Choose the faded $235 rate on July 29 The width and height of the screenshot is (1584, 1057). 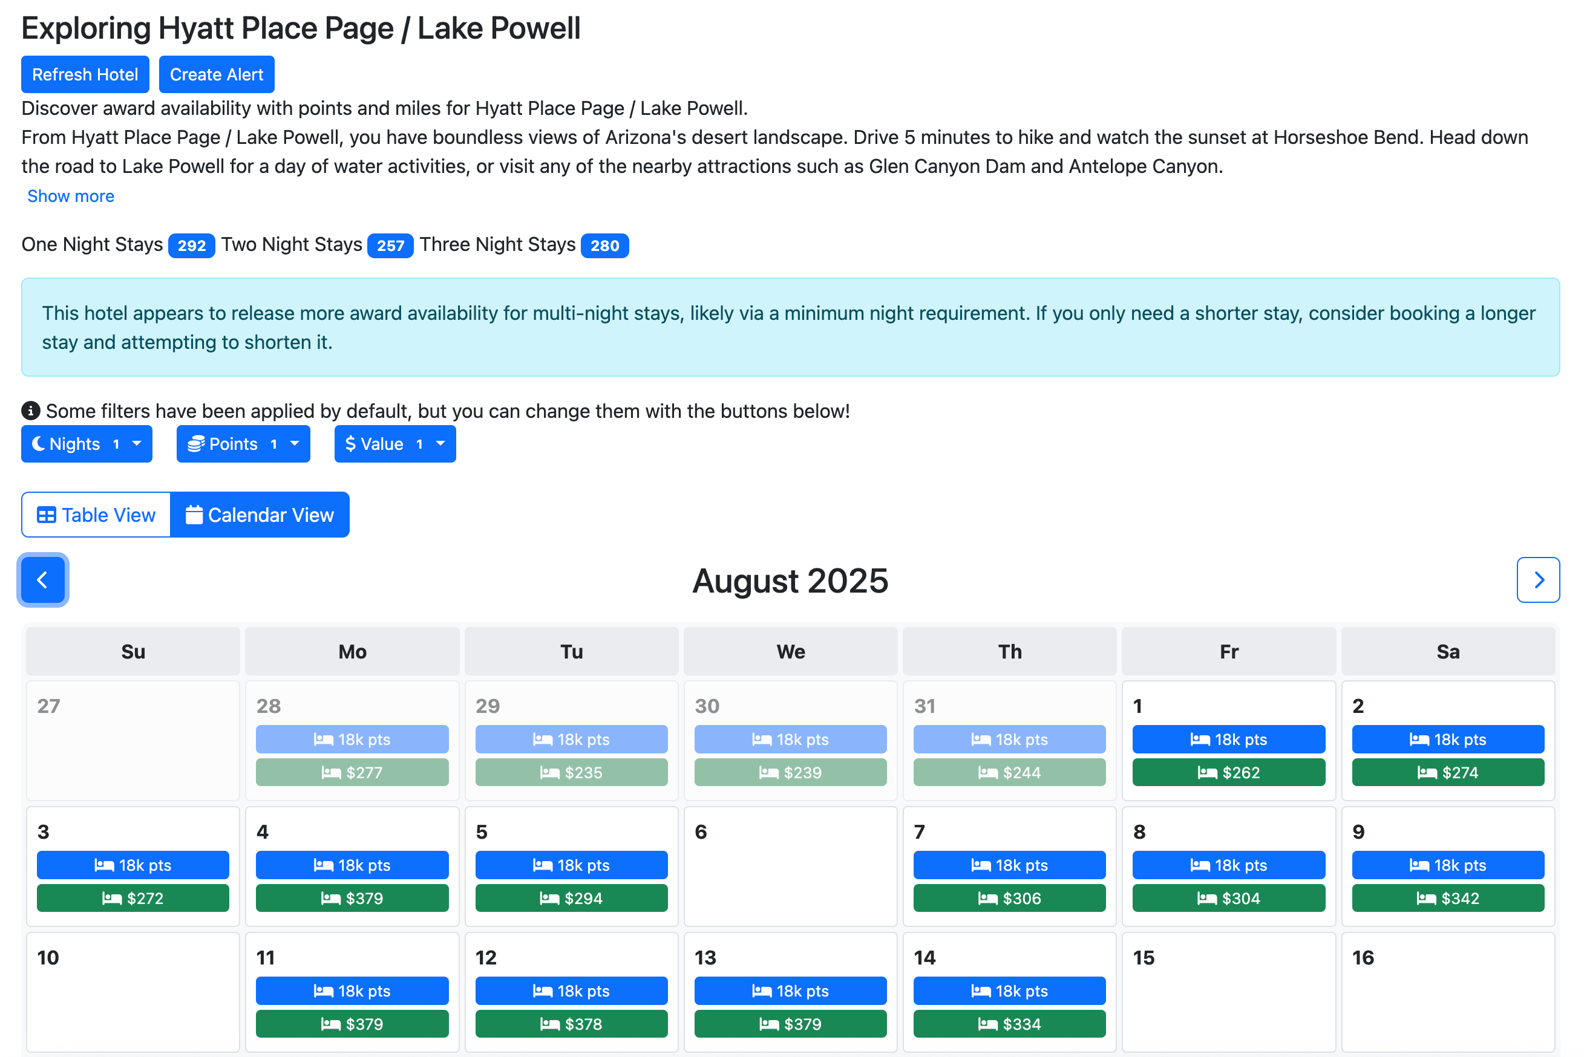(571, 773)
